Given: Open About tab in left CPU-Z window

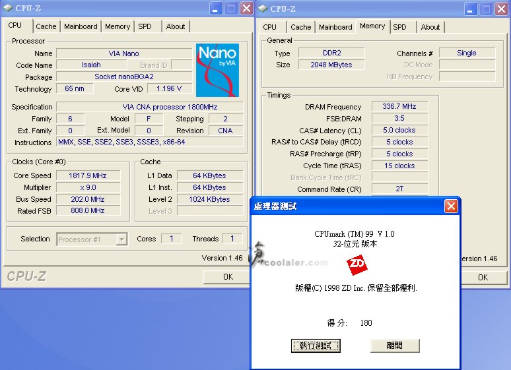Looking at the screenshot, I should pos(176,26).
